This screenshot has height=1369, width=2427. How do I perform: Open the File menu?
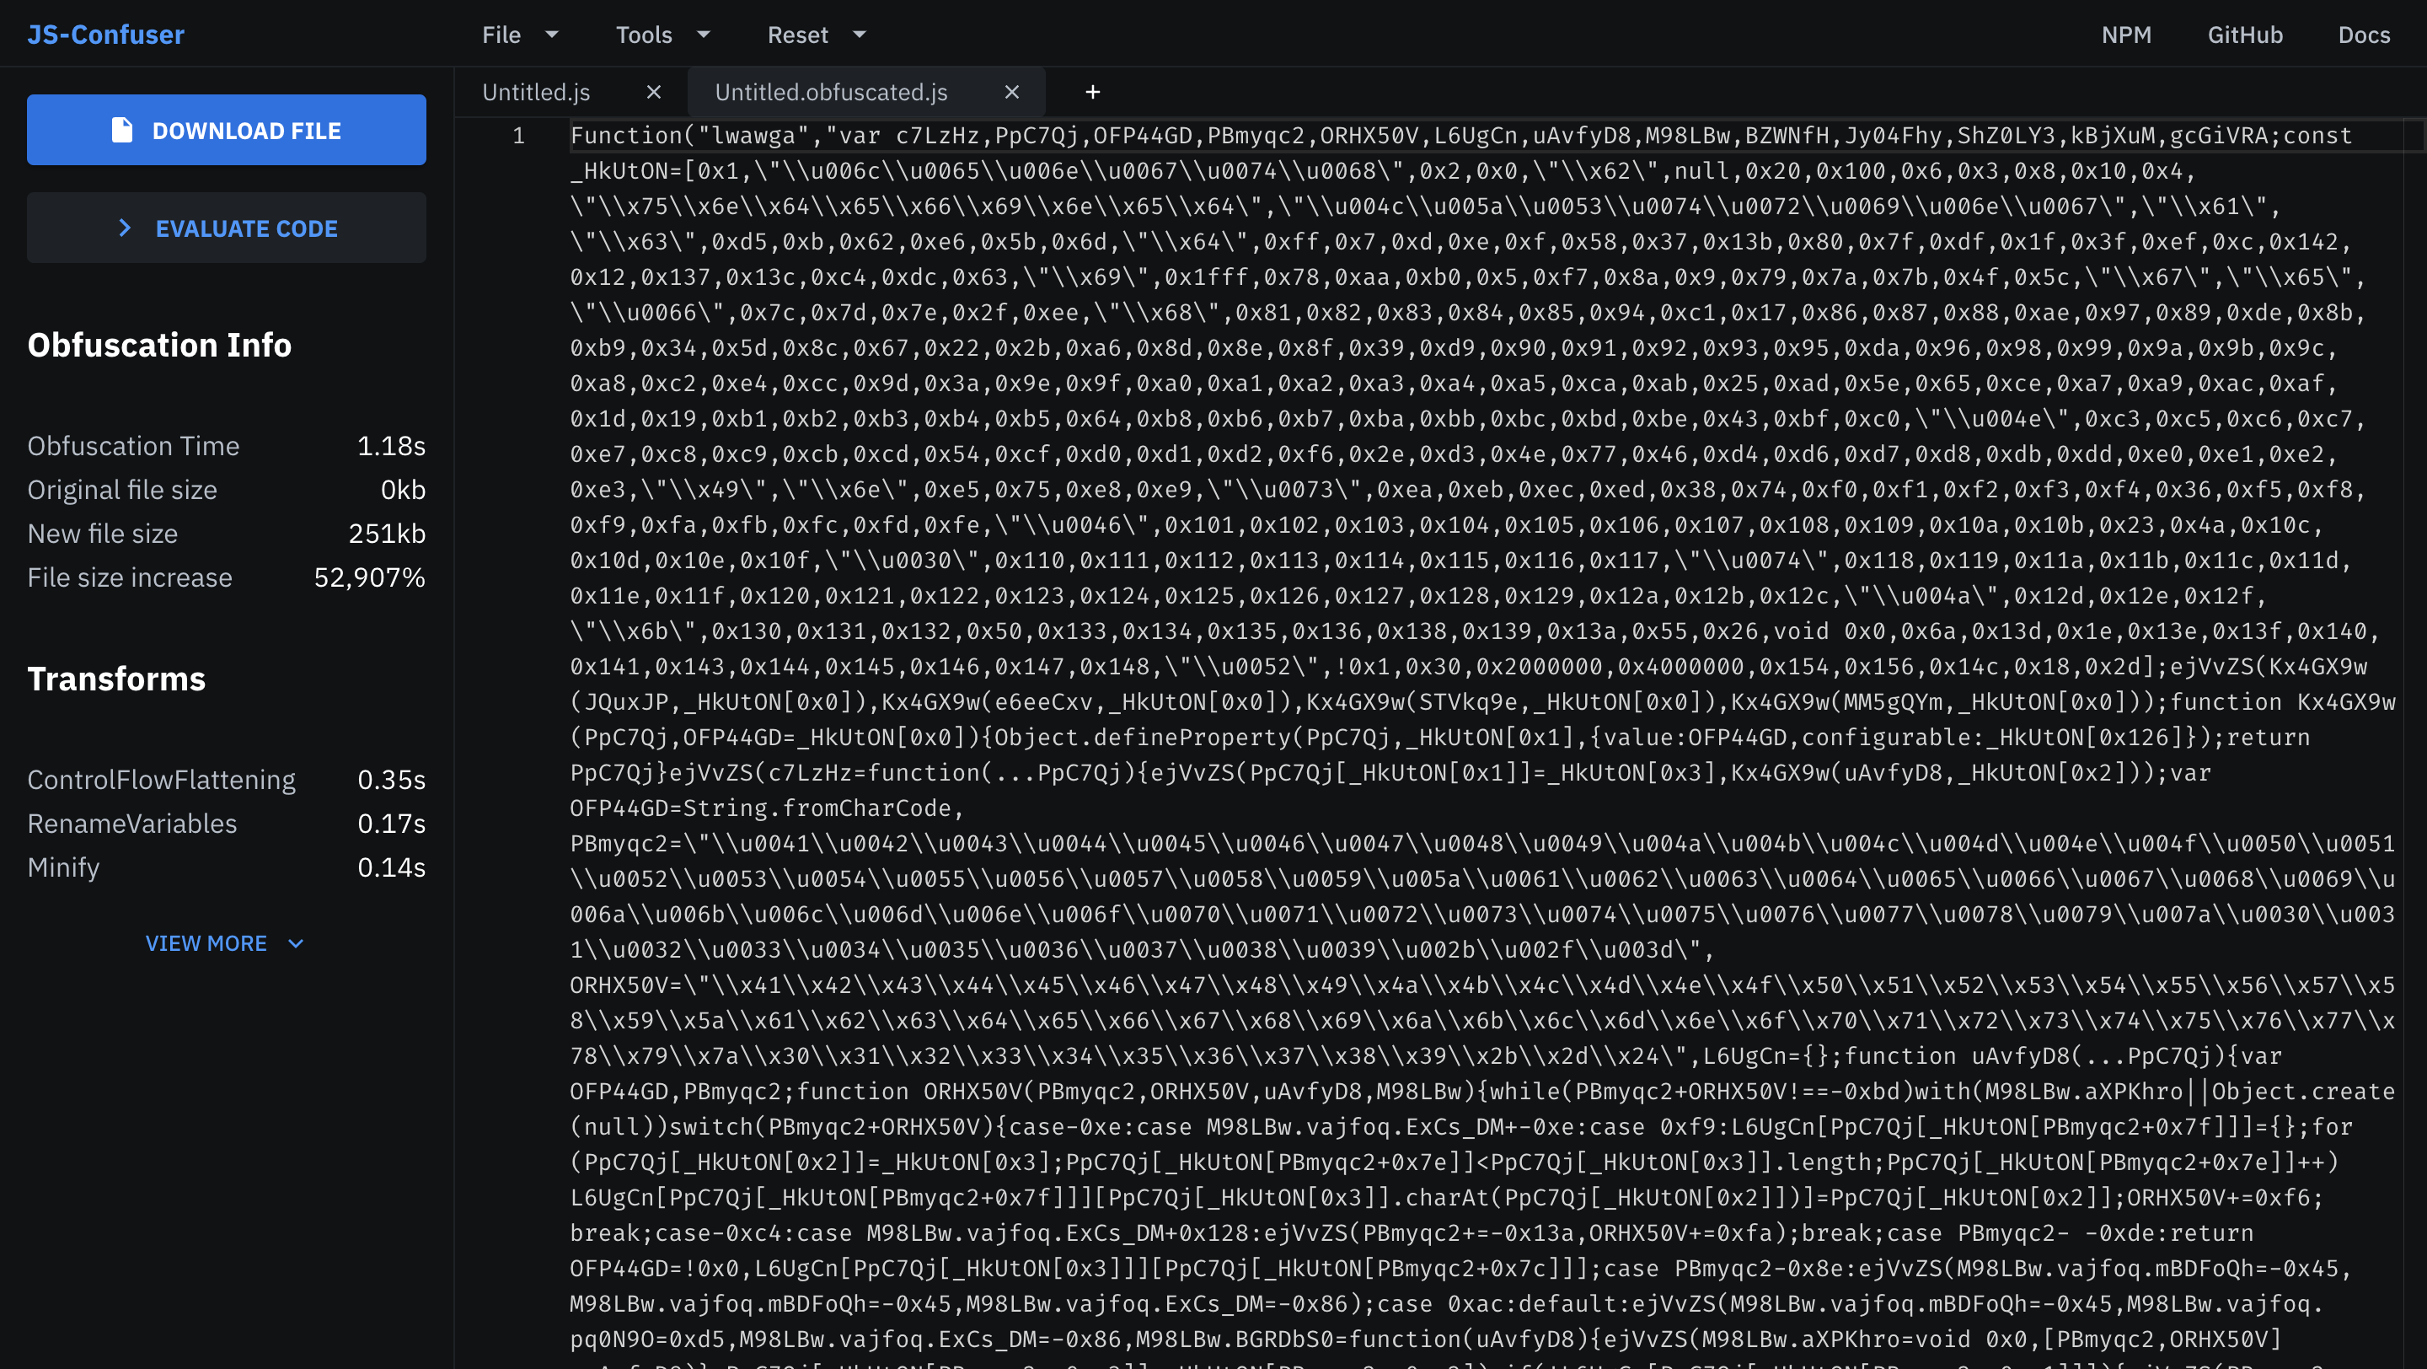click(x=501, y=35)
